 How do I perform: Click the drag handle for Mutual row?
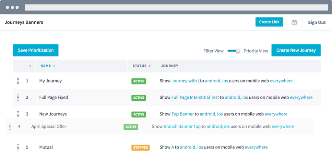point(18,147)
